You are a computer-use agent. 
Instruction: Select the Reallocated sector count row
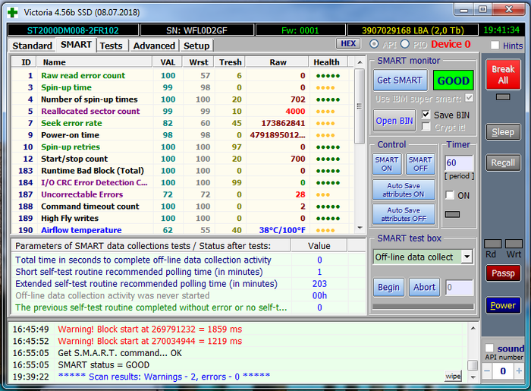pos(183,111)
